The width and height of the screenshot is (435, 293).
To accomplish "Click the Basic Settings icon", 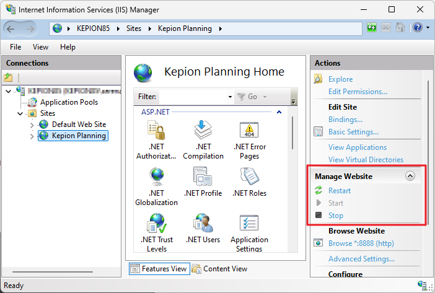I will pyautogui.click(x=319, y=131).
